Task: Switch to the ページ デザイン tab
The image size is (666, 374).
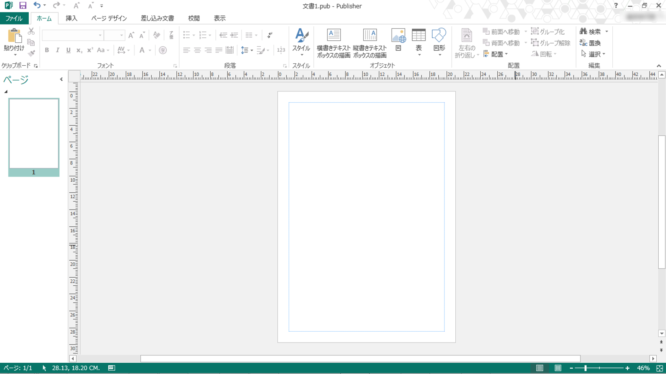Action: (109, 18)
